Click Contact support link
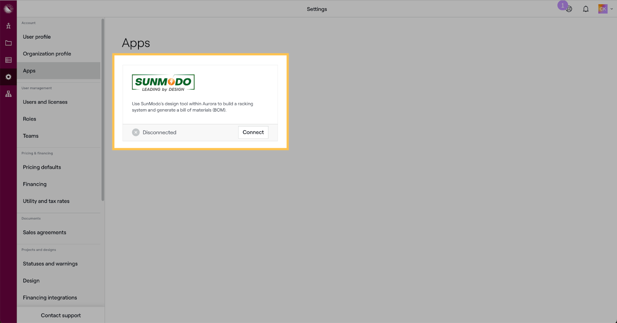 (x=61, y=315)
